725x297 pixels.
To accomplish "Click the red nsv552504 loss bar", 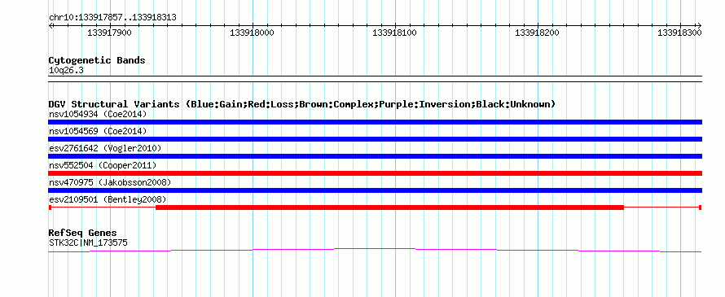I will tap(375, 173).
